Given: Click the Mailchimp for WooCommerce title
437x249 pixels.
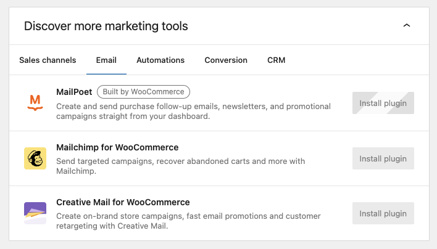Looking at the screenshot, I should (117, 147).
